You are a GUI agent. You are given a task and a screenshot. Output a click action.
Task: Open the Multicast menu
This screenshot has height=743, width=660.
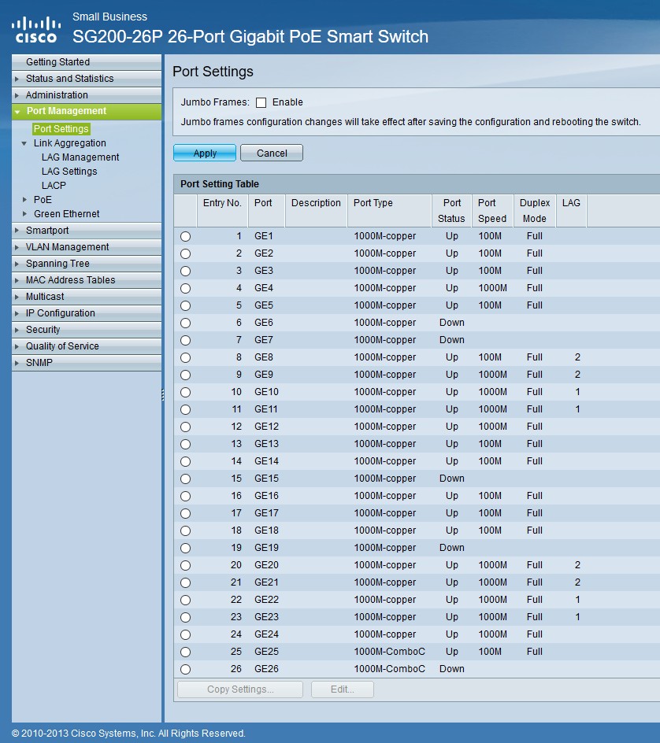click(87, 297)
